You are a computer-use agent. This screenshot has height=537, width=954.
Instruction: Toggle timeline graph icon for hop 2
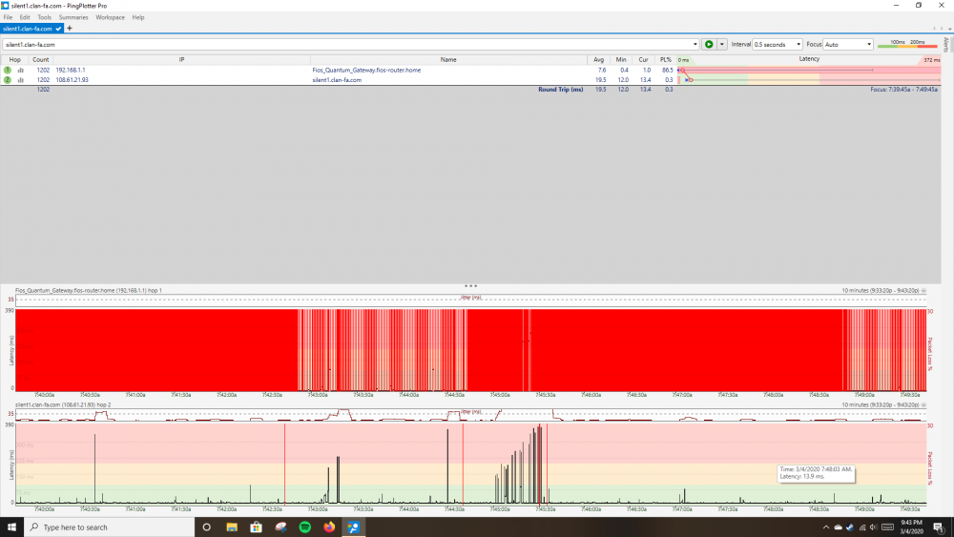(x=21, y=80)
